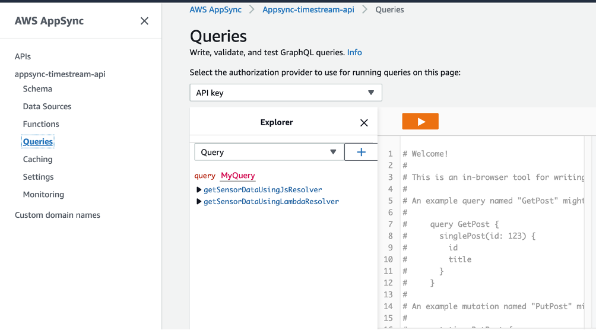
Task: Click the 'title' line in the editor
Action: click(x=460, y=259)
